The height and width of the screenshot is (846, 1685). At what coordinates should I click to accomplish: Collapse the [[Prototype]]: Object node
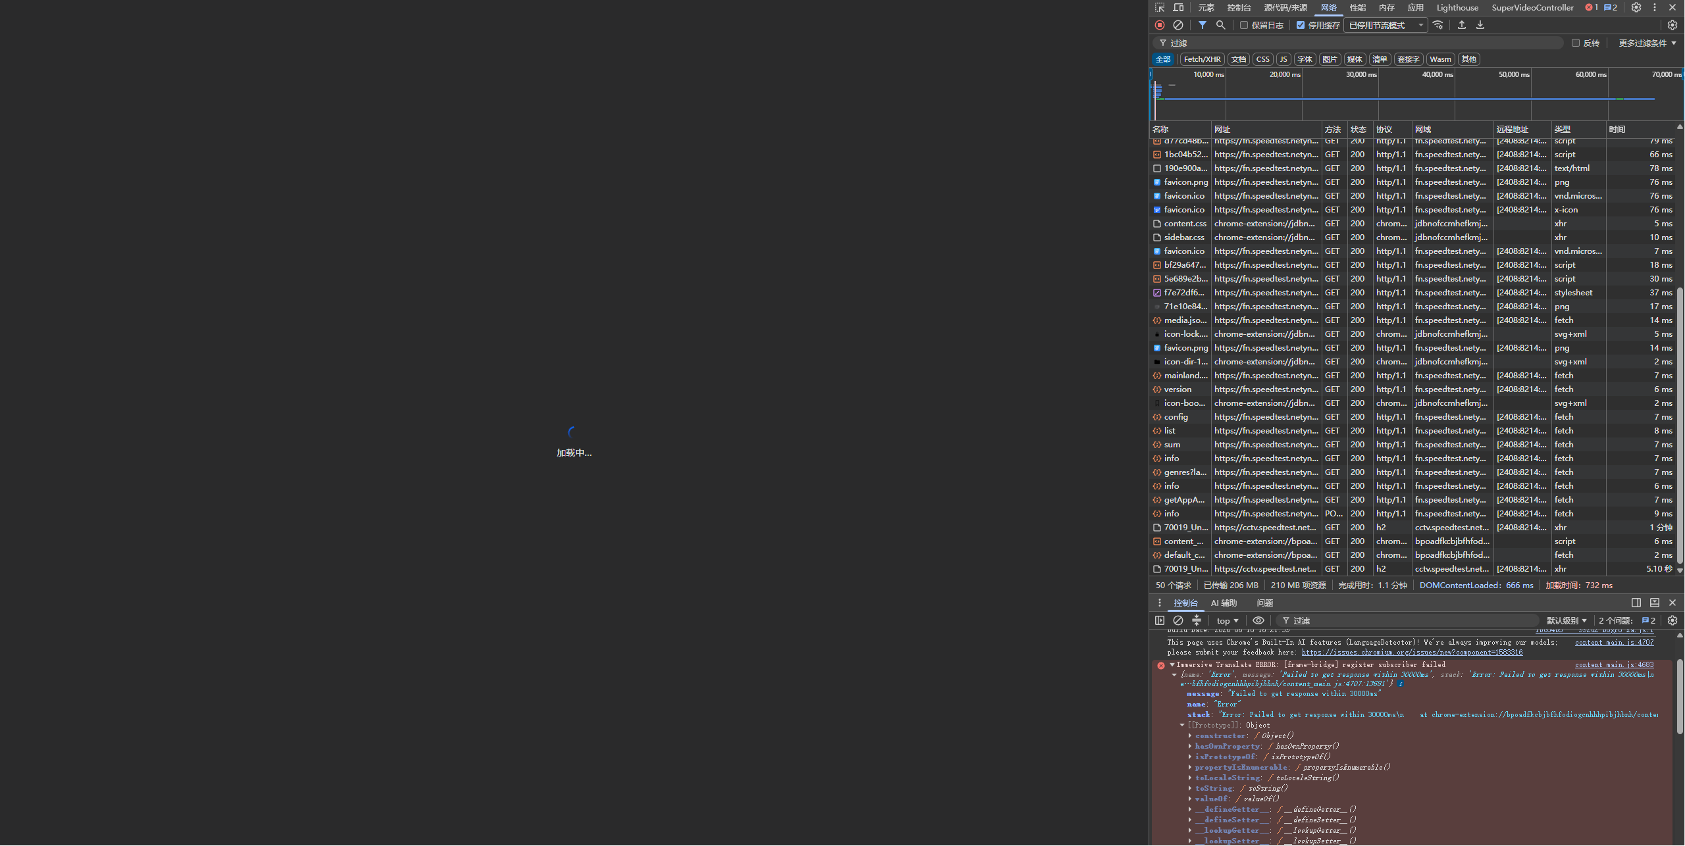click(1182, 725)
